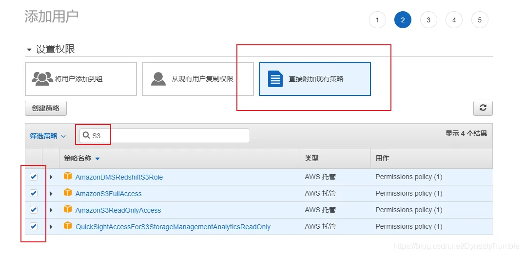Expand the AmazonS3ReadOnlyAccess row details arrow
Image resolution: width=524 pixels, height=255 pixels.
coord(51,210)
